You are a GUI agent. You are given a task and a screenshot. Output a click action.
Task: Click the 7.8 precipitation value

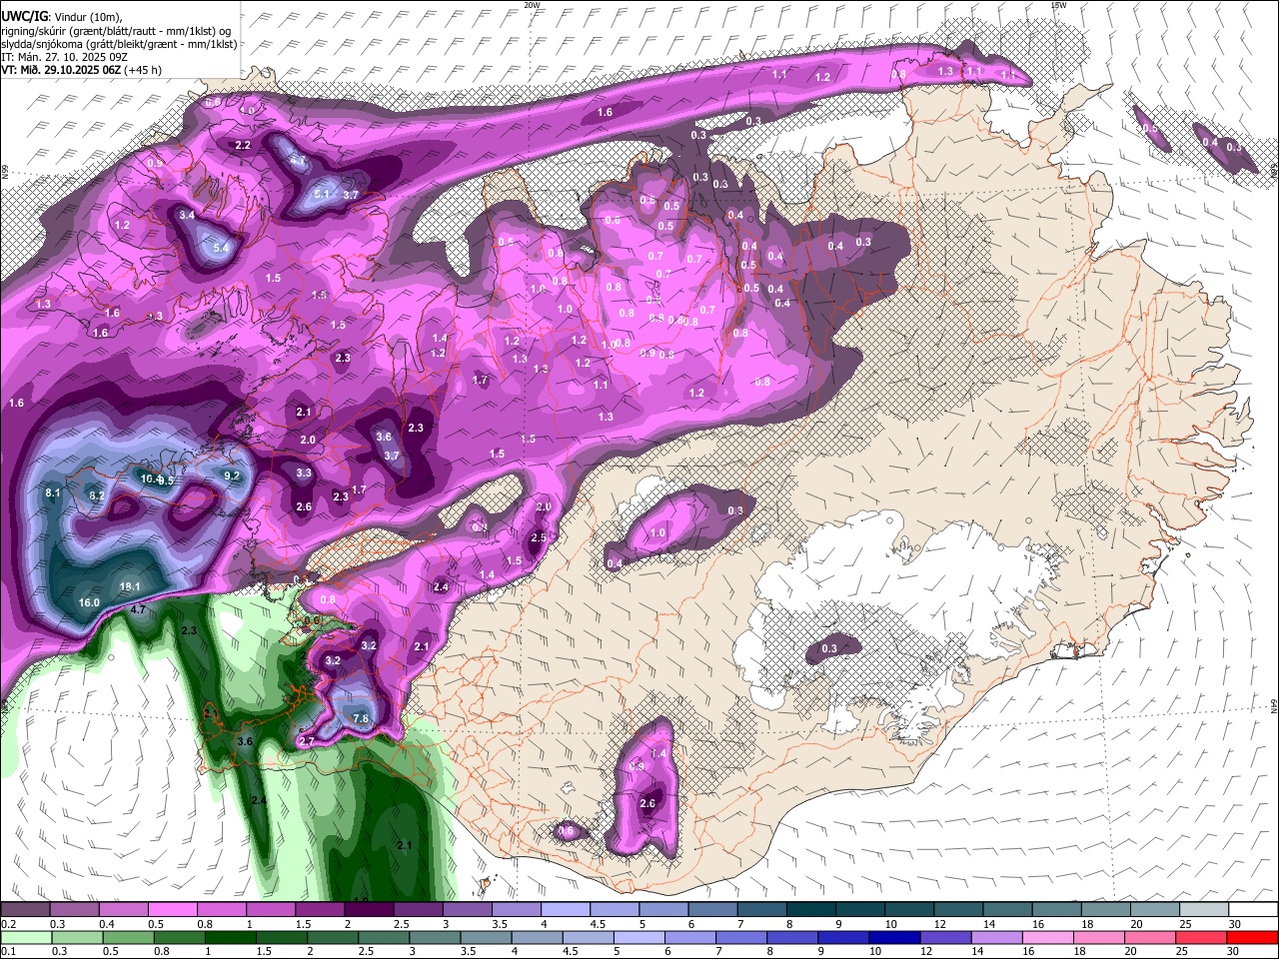(x=362, y=719)
